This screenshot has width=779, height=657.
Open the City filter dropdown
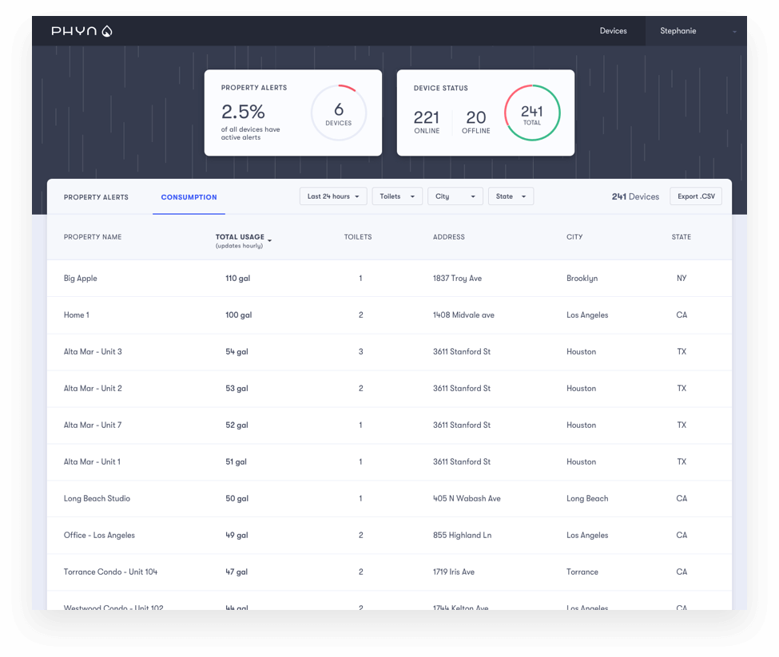point(455,196)
